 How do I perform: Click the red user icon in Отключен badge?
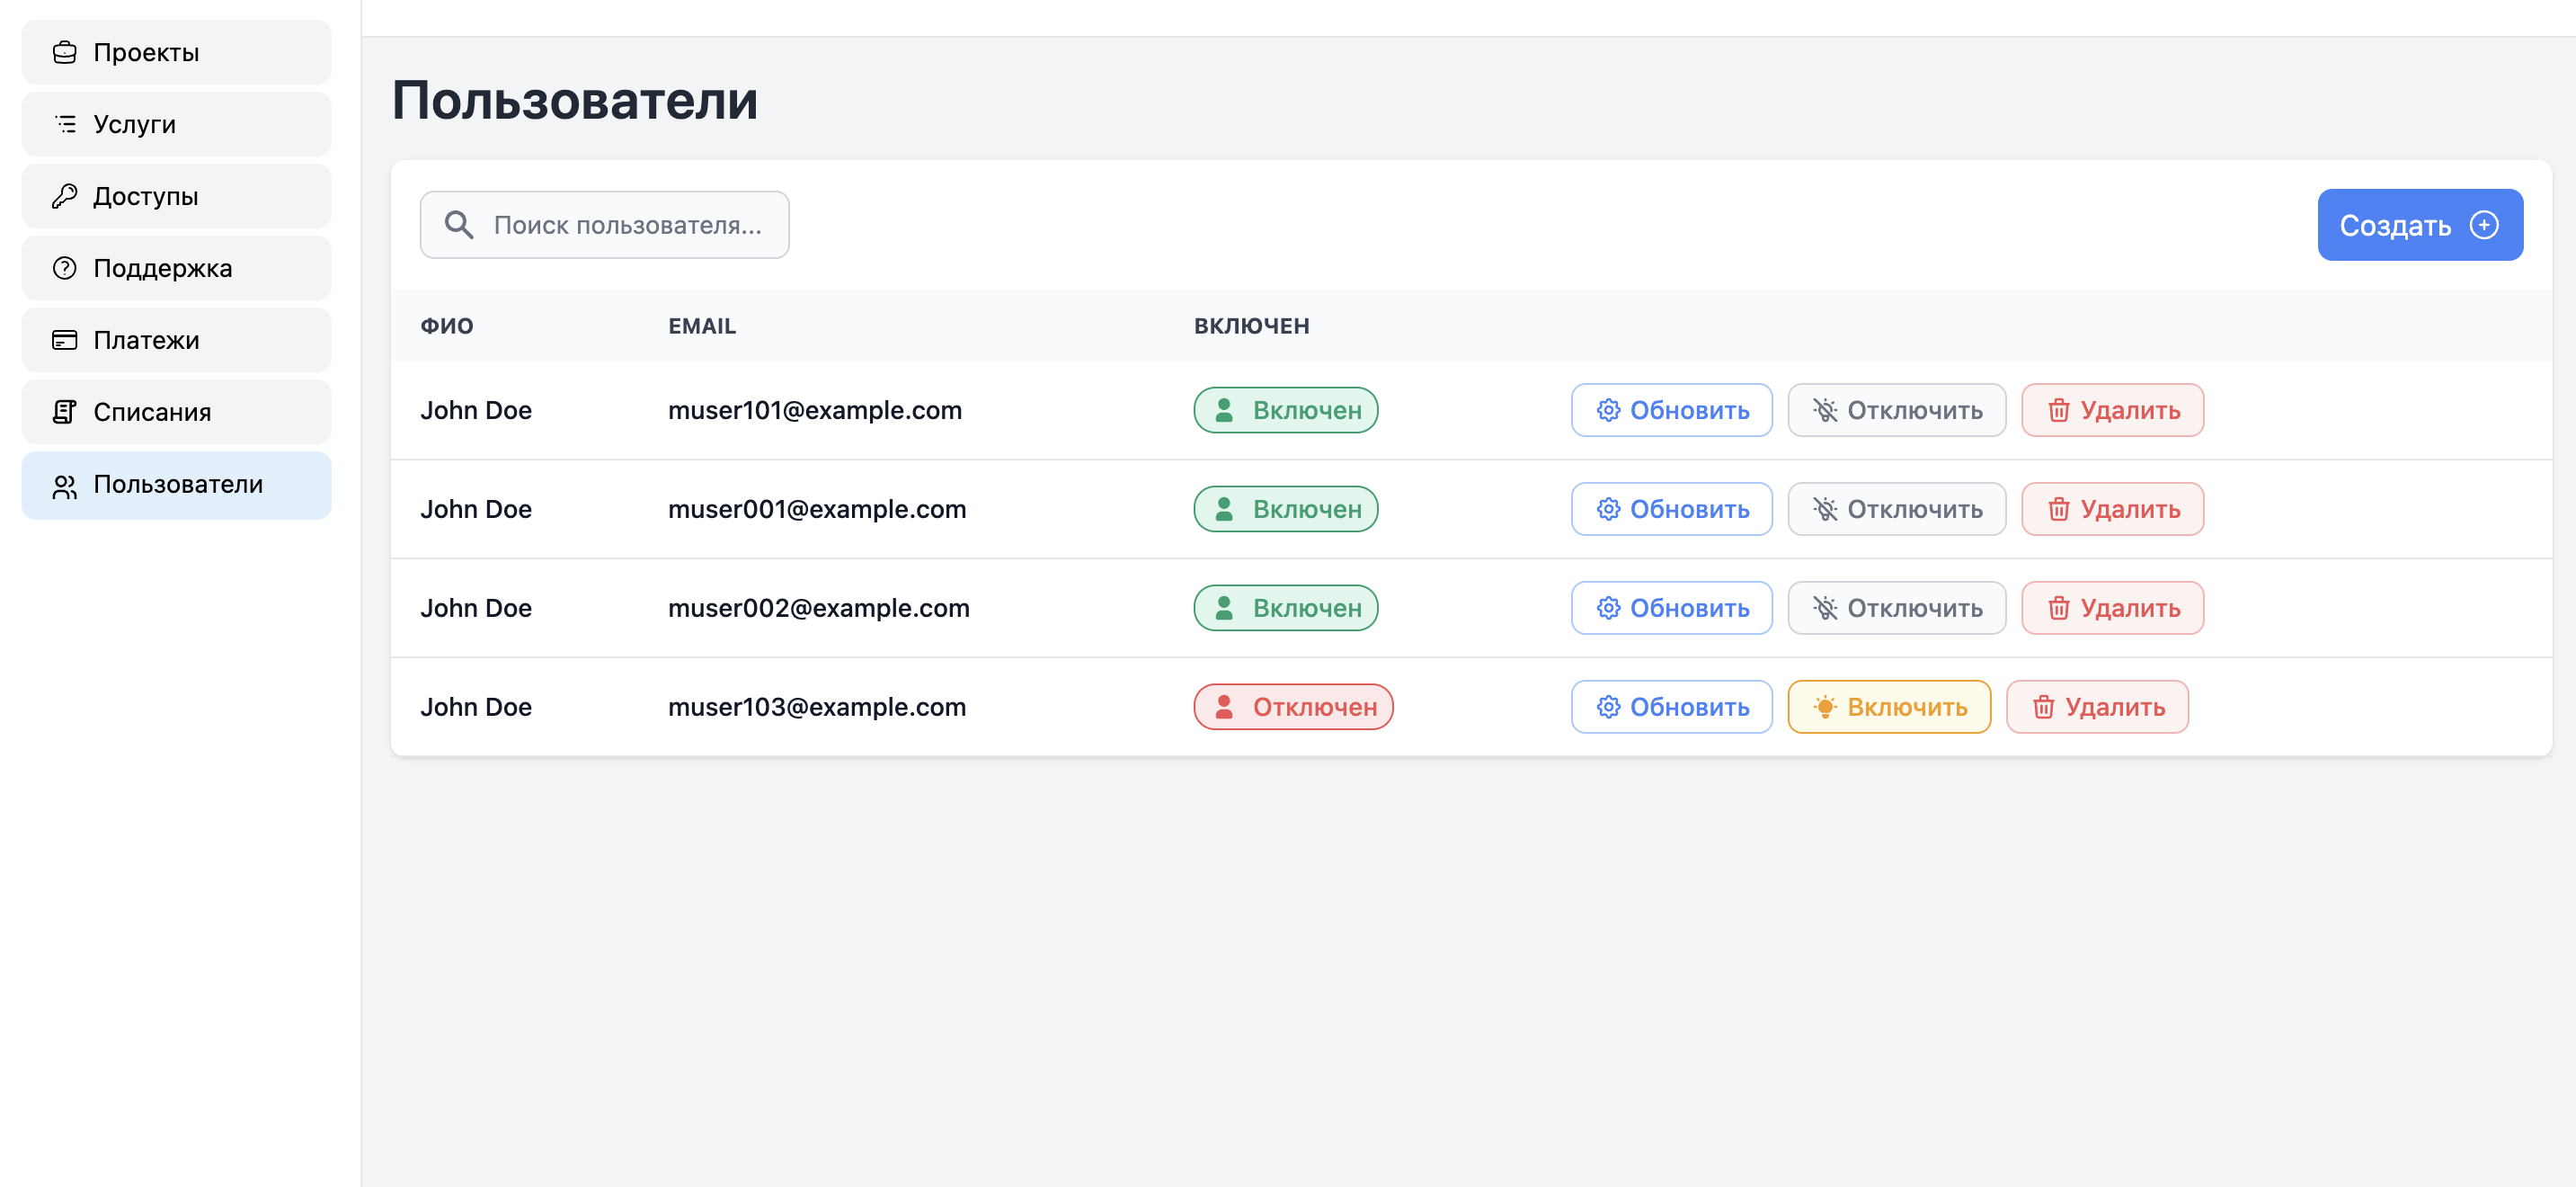coord(1224,708)
